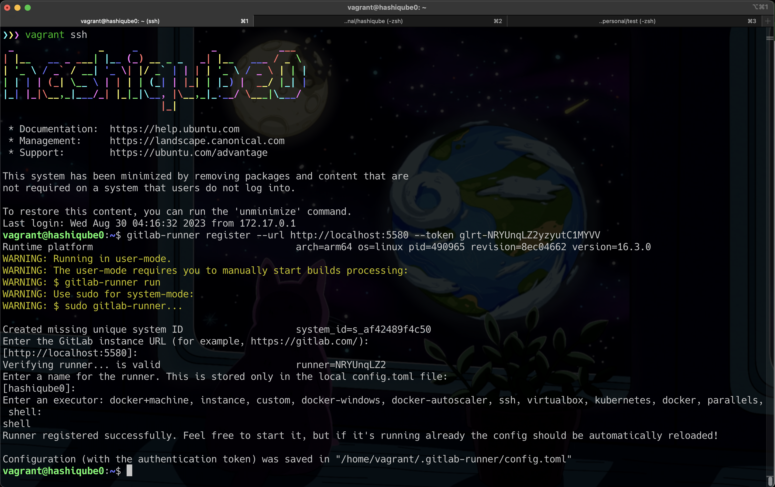This screenshot has width=775, height=487.
Task: Click the glrt-NRYUnqLZ2yzyutC1MYVV token text
Action: point(529,235)
